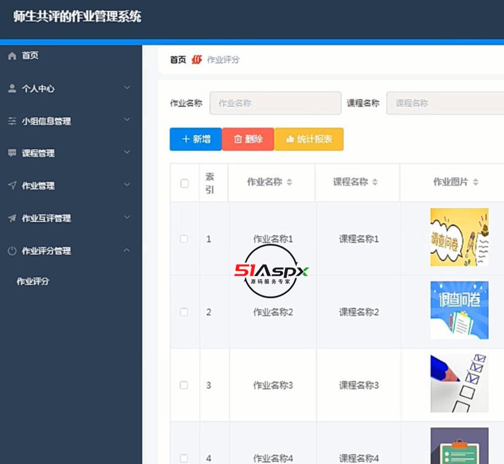This screenshot has height=464, width=504.
Task: Select the 作业评分 submenu item
Action: click(33, 281)
